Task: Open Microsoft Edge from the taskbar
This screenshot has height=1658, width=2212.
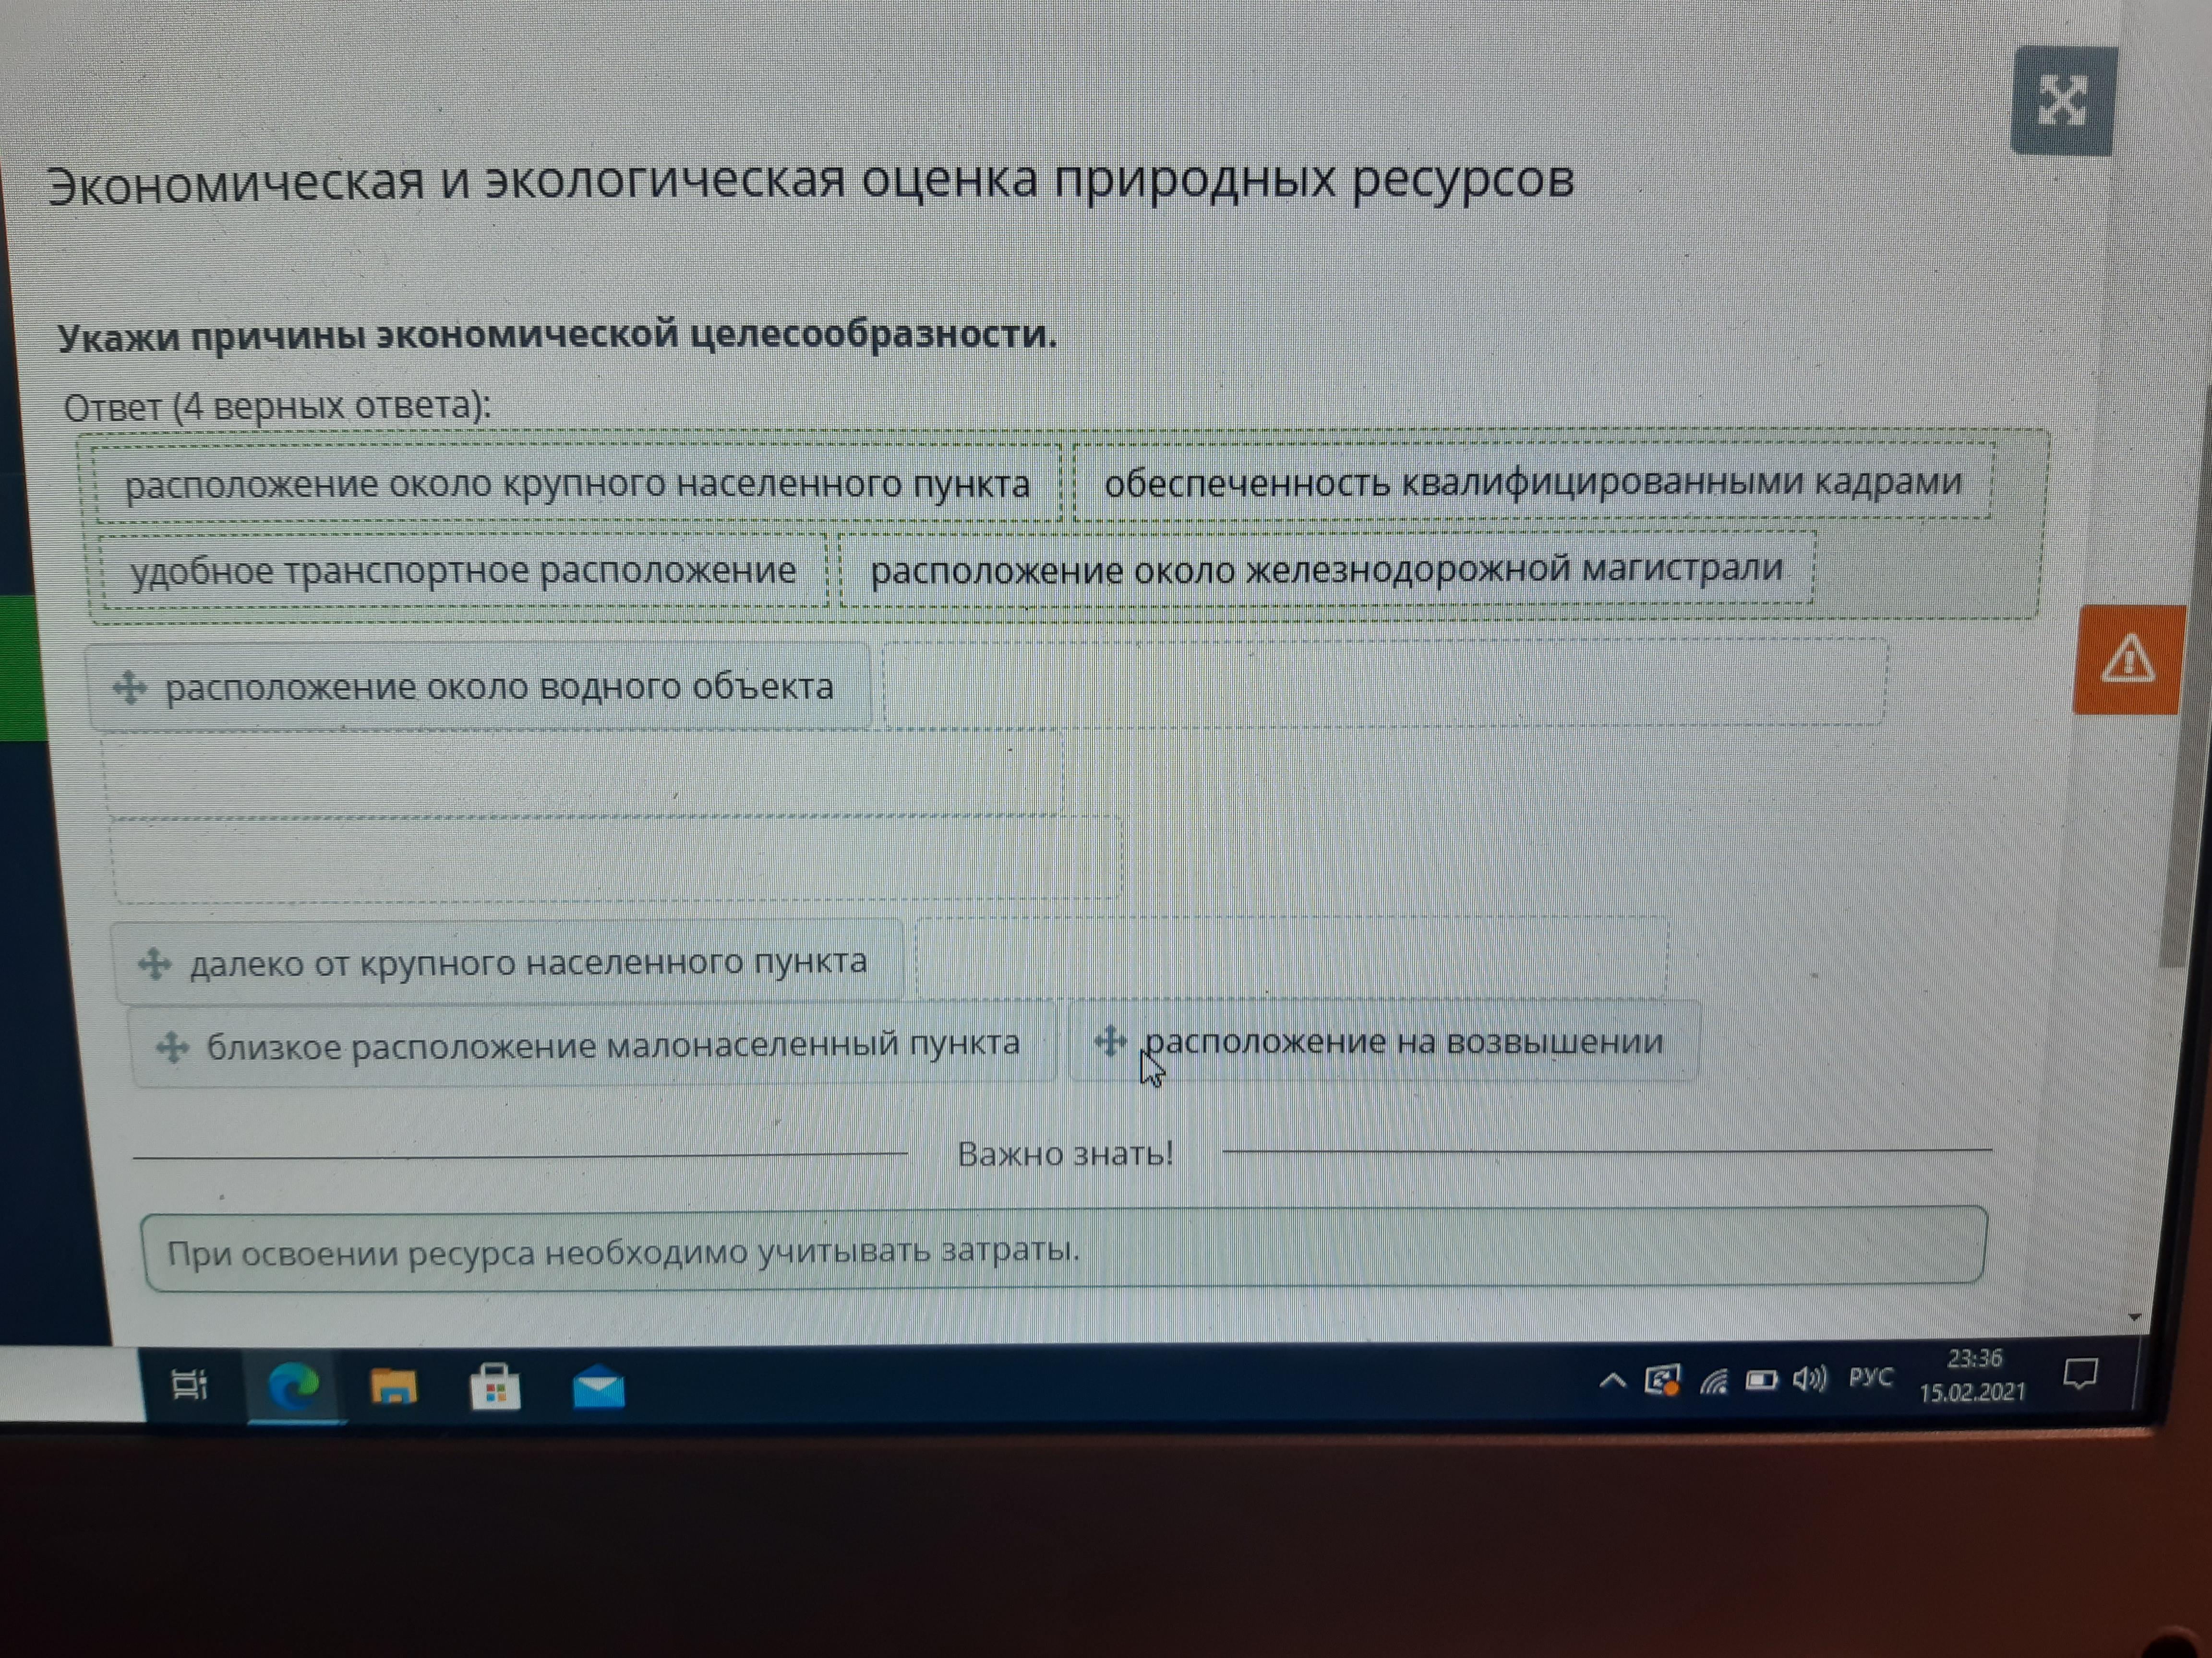Action: click(x=294, y=1386)
